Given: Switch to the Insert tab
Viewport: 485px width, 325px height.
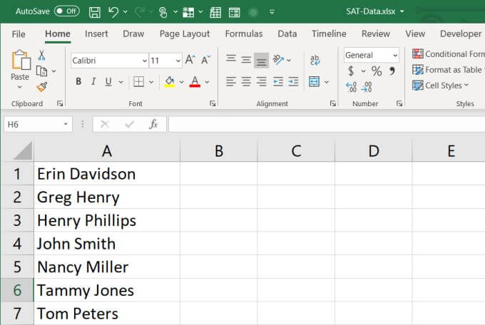Looking at the screenshot, I should point(96,33).
